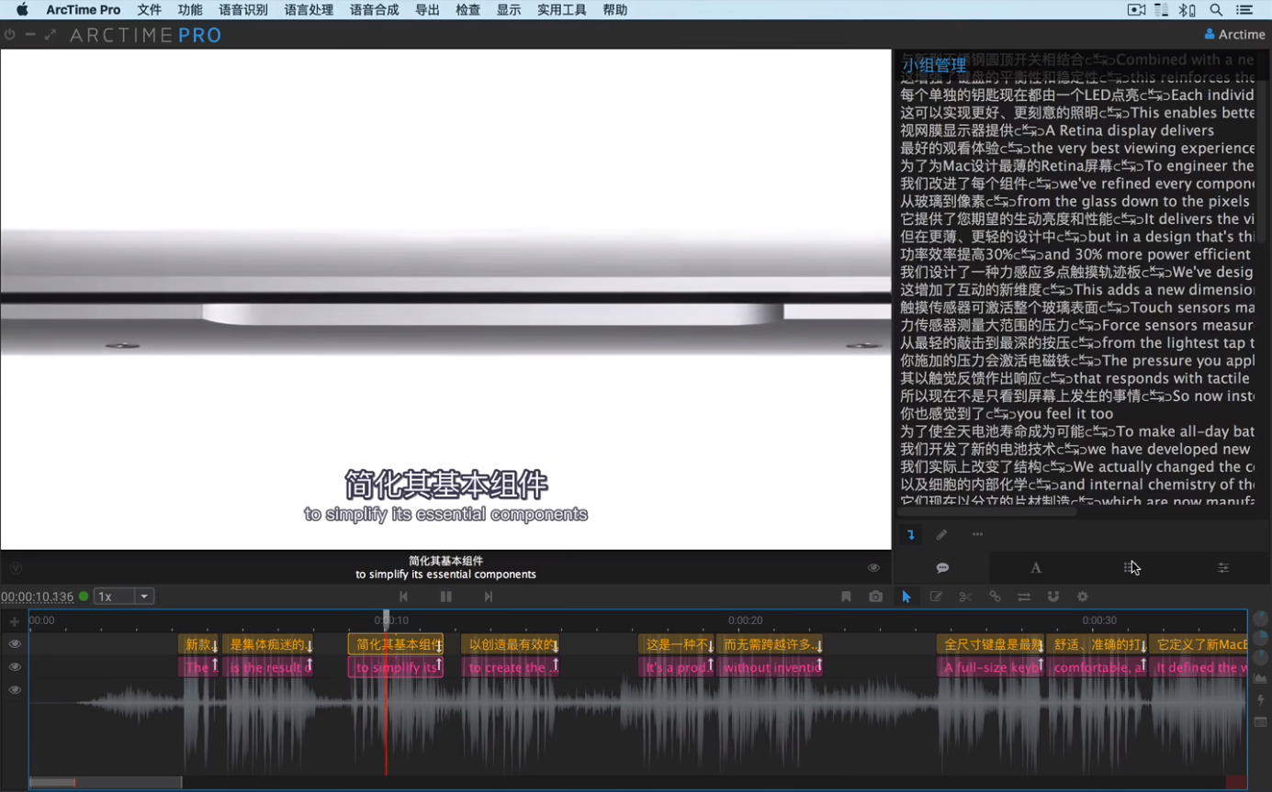Open the three-dots more options under text panel
This screenshot has width=1272, height=792.
click(977, 534)
